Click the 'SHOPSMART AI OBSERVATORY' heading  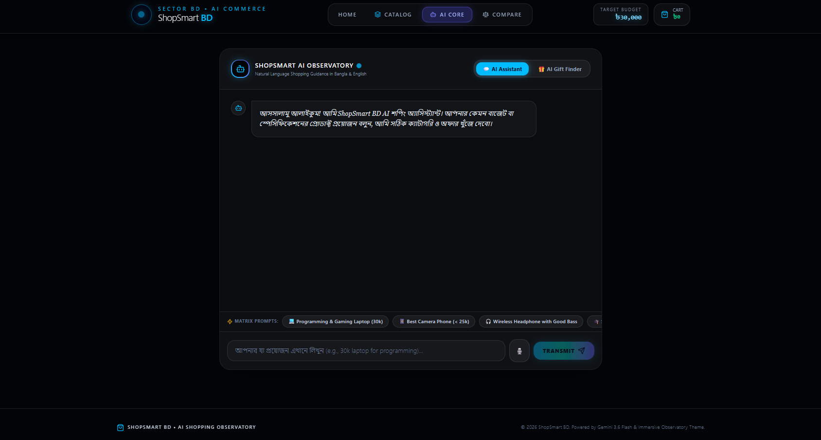point(304,66)
